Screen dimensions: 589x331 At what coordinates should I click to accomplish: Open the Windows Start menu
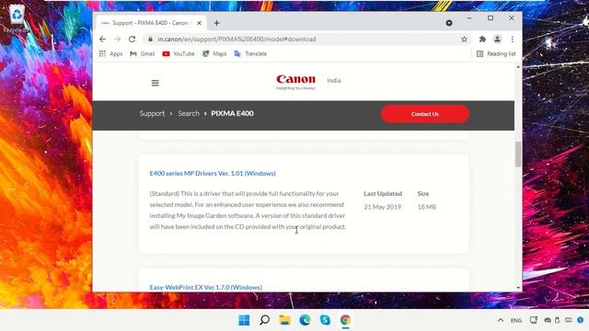(x=244, y=320)
